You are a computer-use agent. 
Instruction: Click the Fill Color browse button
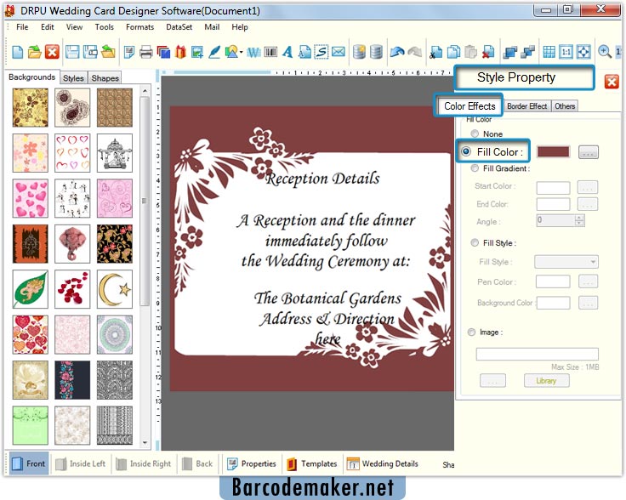[589, 152]
